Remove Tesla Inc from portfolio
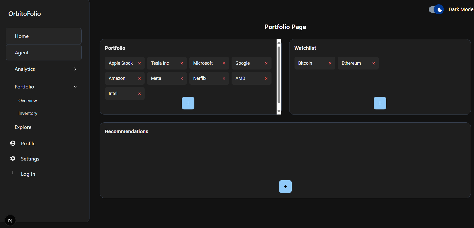Viewport: 474px width, 228px height. 182,63
